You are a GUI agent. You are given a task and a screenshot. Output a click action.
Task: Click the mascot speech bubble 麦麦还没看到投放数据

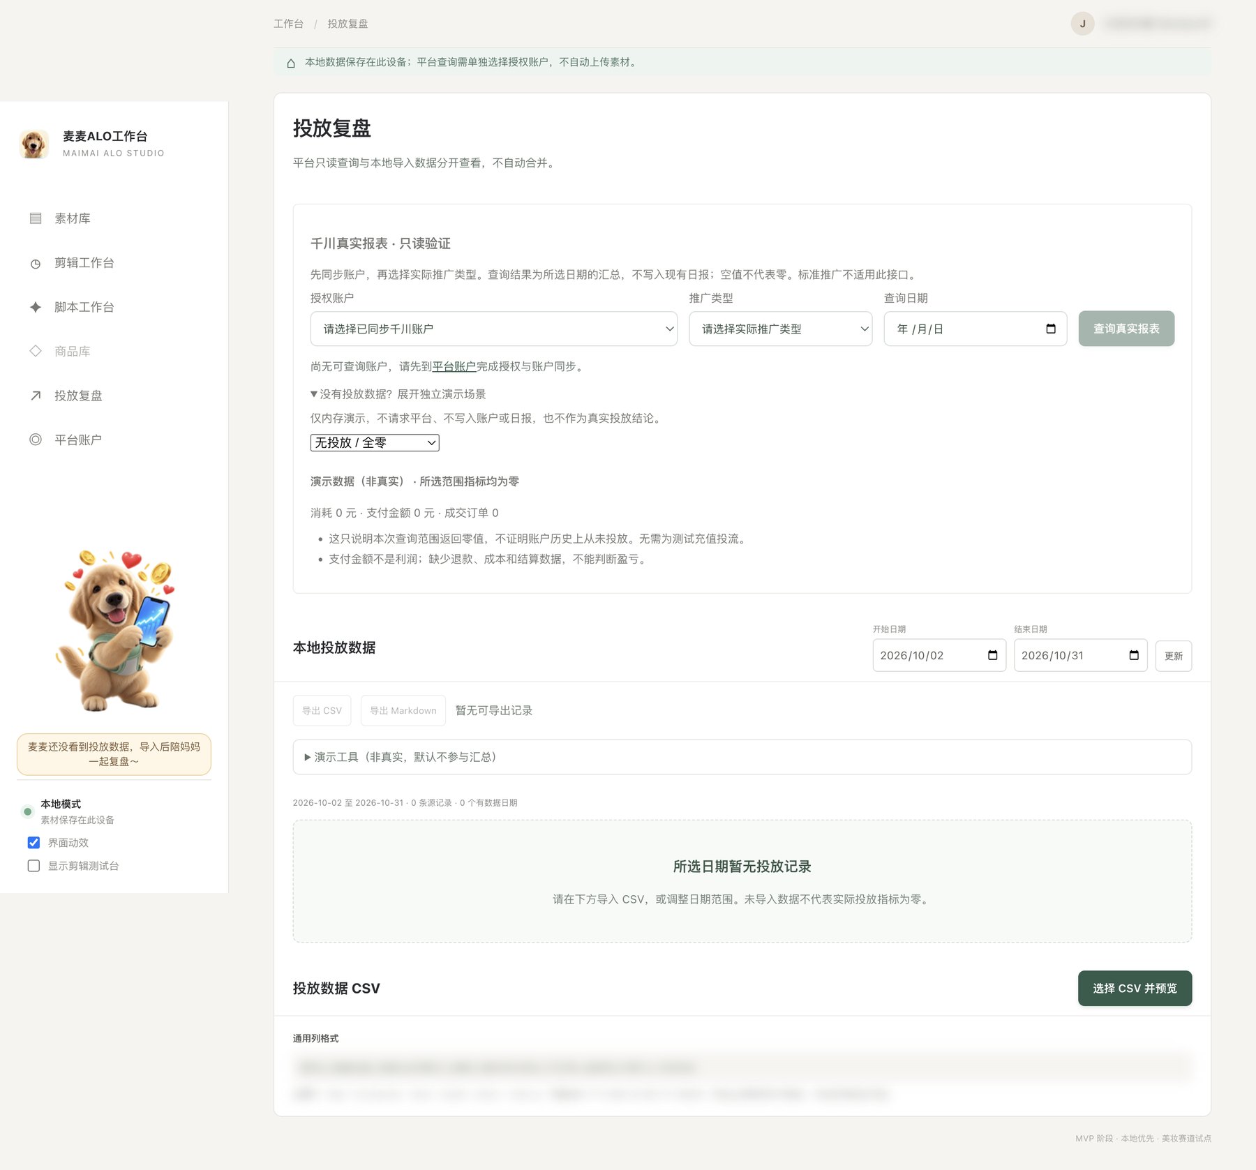point(114,754)
